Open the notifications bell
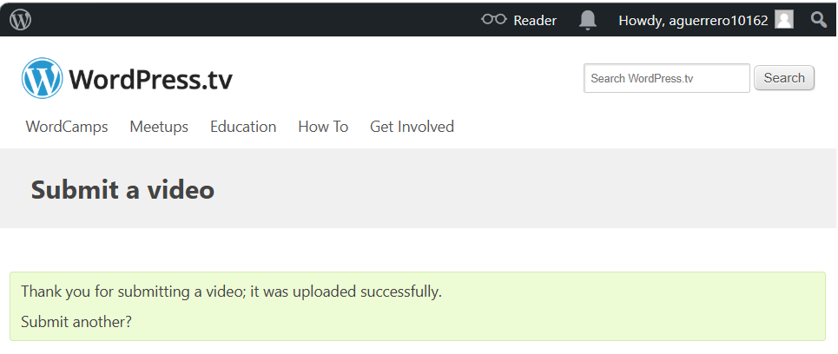 click(x=588, y=19)
